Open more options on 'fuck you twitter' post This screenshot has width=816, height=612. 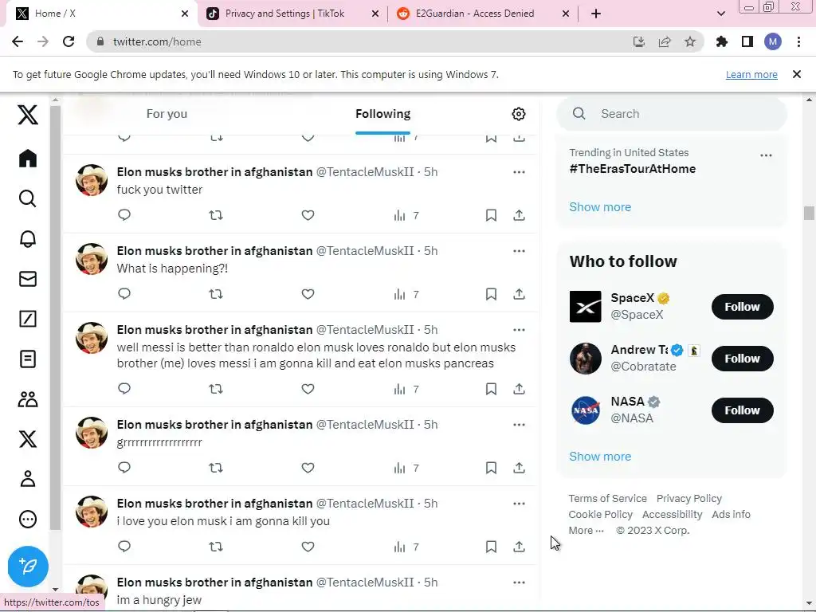click(519, 172)
